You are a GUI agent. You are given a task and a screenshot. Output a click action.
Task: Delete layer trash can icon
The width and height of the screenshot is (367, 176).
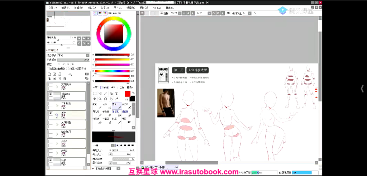[x=65, y=79]
